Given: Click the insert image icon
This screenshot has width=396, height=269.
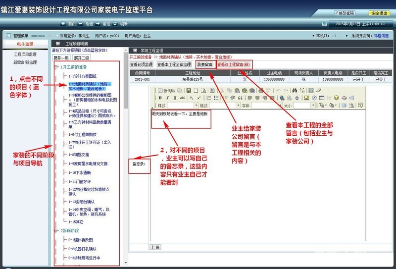Looking at the screenshot, I should click(306, 98).
